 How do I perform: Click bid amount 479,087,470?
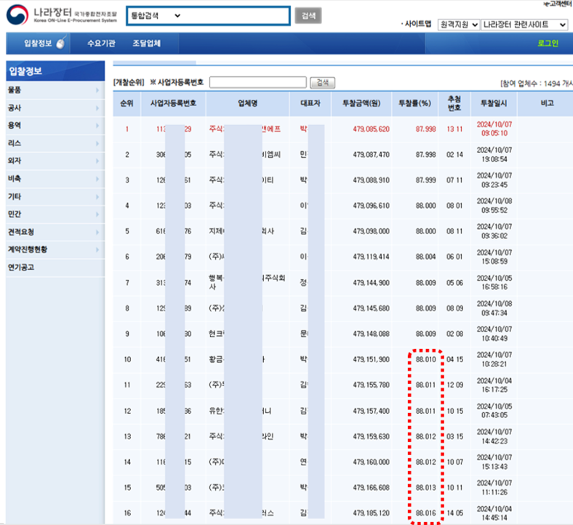372,155
